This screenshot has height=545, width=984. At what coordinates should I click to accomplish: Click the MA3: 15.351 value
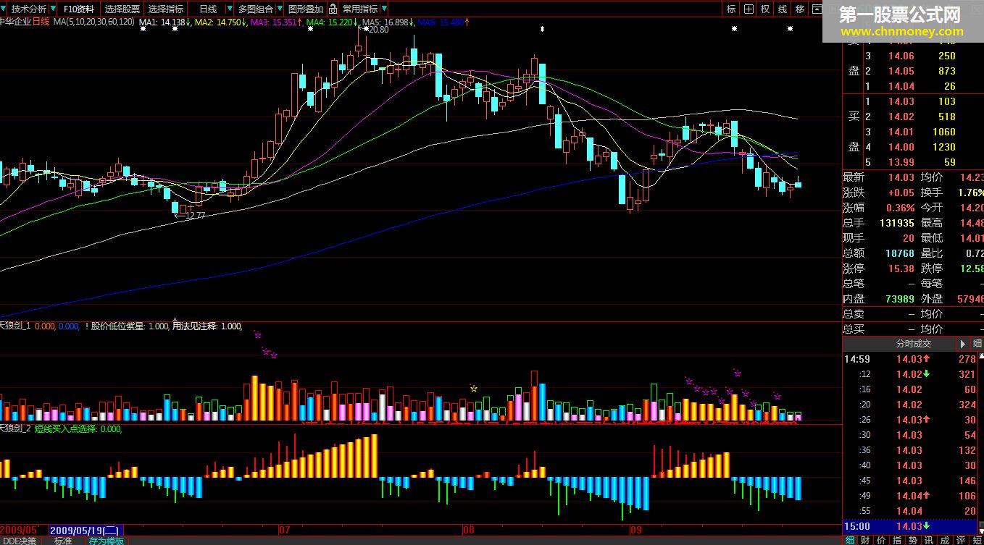coord(277,22)
